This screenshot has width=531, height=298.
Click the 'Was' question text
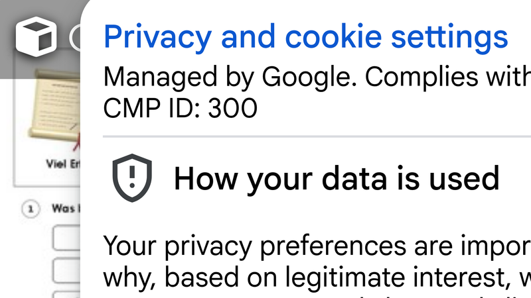[x=63, y=209]
